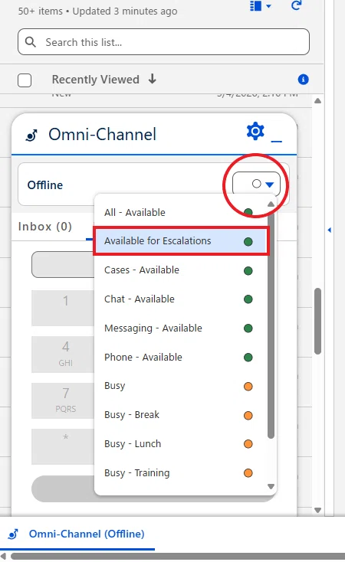Click the status menu scroll-down arrow

[271, 486]
